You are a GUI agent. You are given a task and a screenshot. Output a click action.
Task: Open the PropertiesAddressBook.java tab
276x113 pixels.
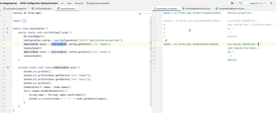pos(231,8)
